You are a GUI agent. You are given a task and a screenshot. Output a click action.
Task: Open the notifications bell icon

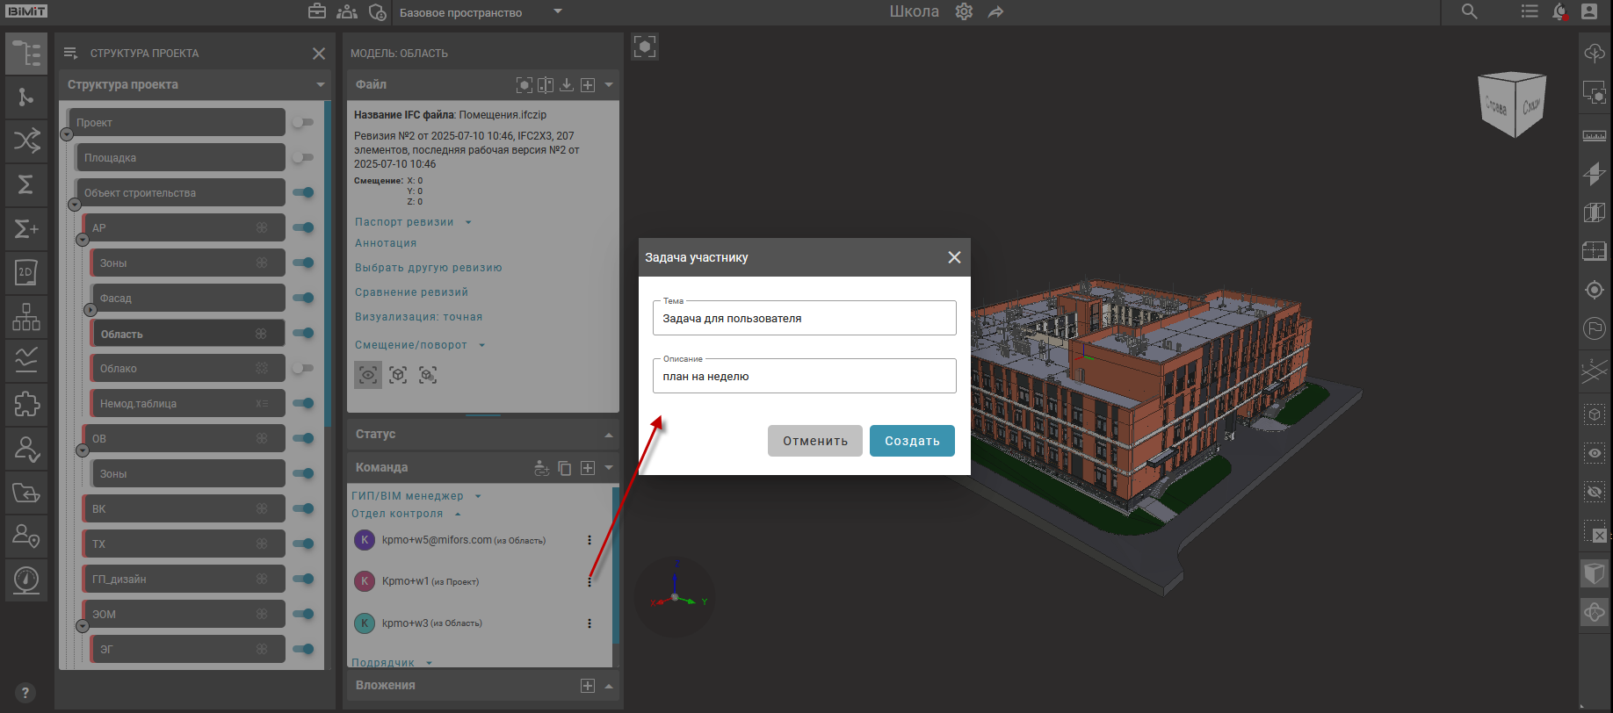1559,11
